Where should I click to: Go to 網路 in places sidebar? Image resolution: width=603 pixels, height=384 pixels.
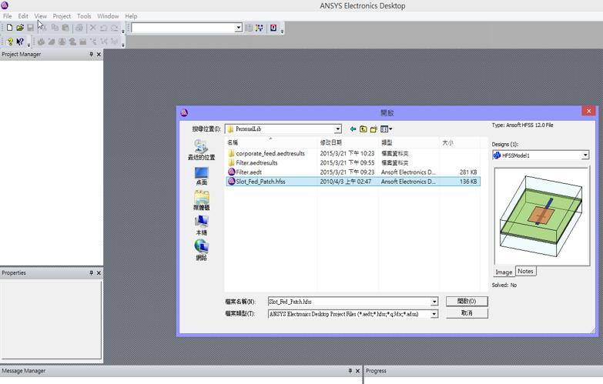[x=201, y=250]
